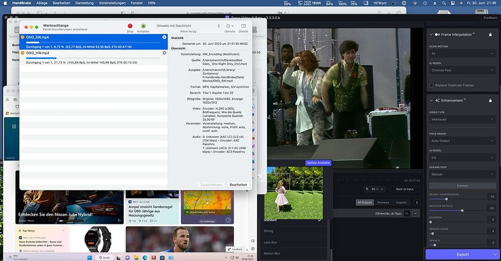The image size is (501, 261).
Task: Open Control Center in menu bar
Action: tap(453, 3)
